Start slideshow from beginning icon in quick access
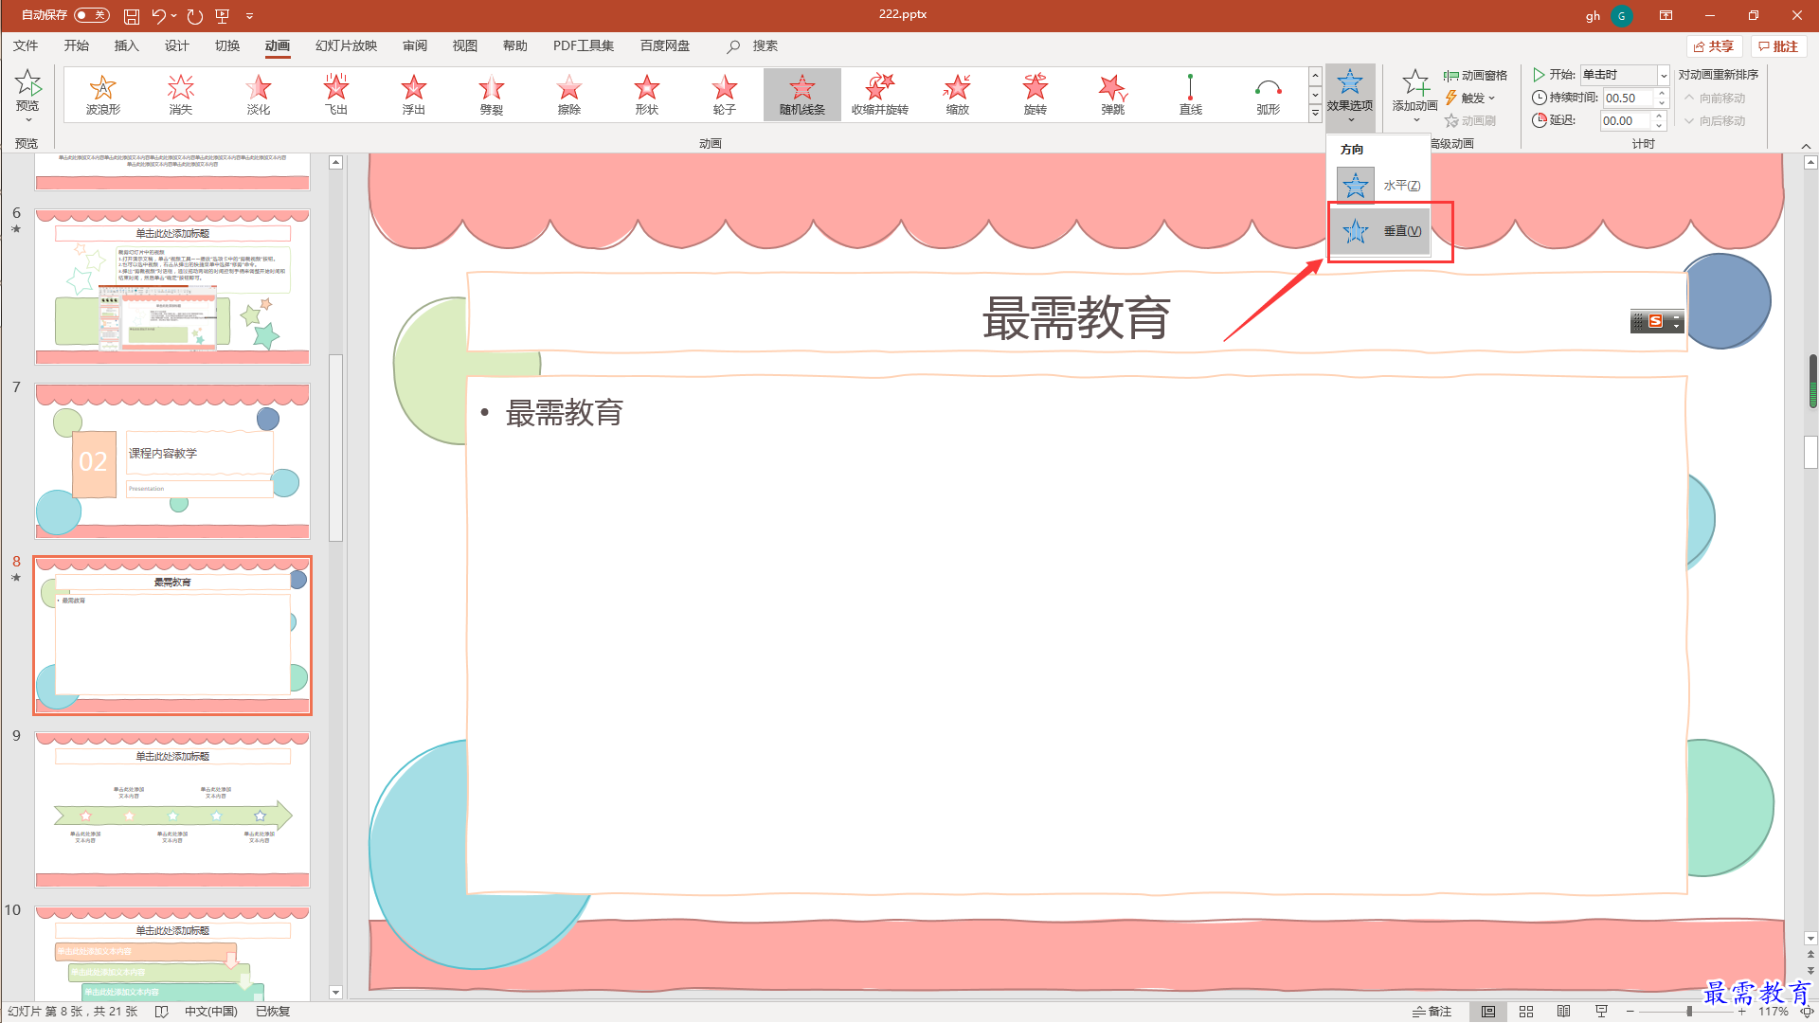This screenshot has width=1819, height=1023. (x=223, y=16)
